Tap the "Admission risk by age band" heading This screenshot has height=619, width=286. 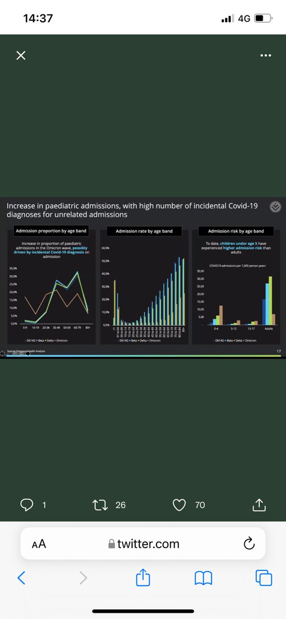coord(236,231)
